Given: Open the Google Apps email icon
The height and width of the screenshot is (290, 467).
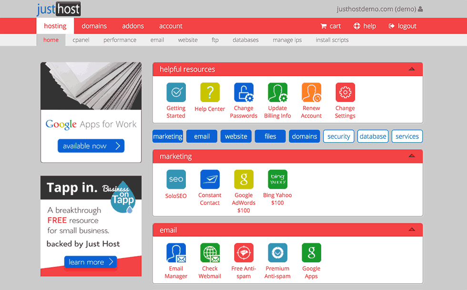Looking at the screenshot, I should click(x=311, y=253).
